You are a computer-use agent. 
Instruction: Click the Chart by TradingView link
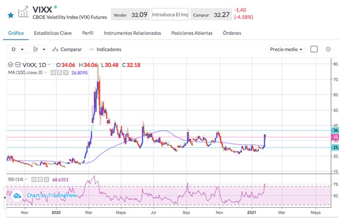52,195
